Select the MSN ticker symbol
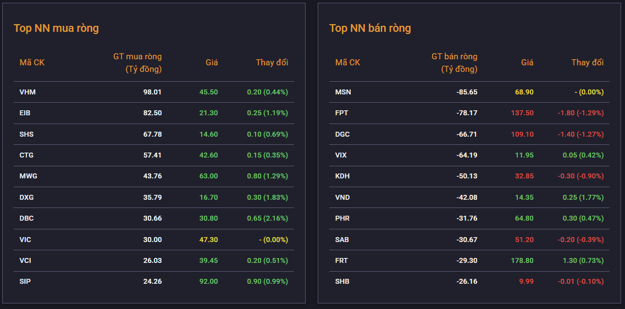This screenshot has height=309, width=625. tap(343, 92)
